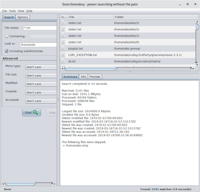This screenshot has width=200, height=192.
Task: Click the File name input field
Action: [40, 28]
